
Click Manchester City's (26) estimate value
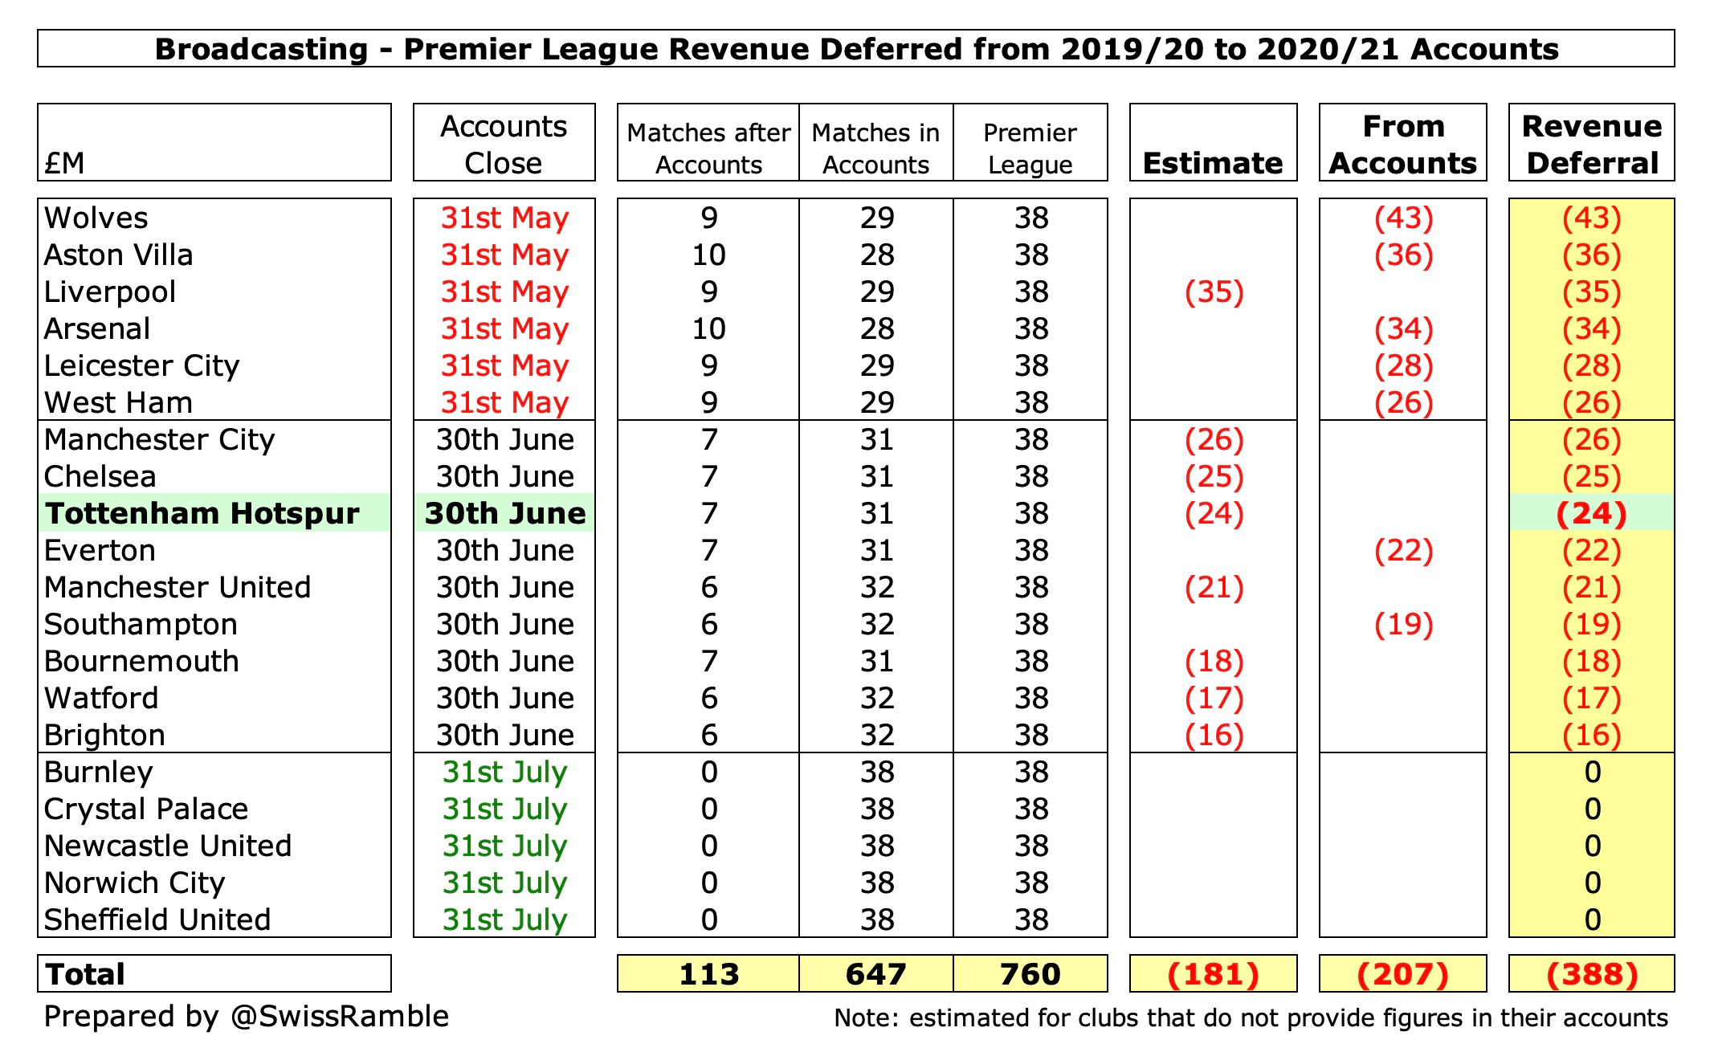(x=1212, y=439)
